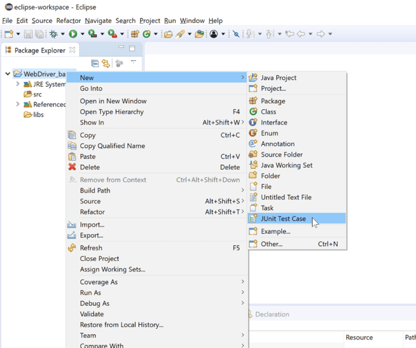The image size is (416, 348).
Task: Open the Run button dropdown arrow
Action: point(82,34)
